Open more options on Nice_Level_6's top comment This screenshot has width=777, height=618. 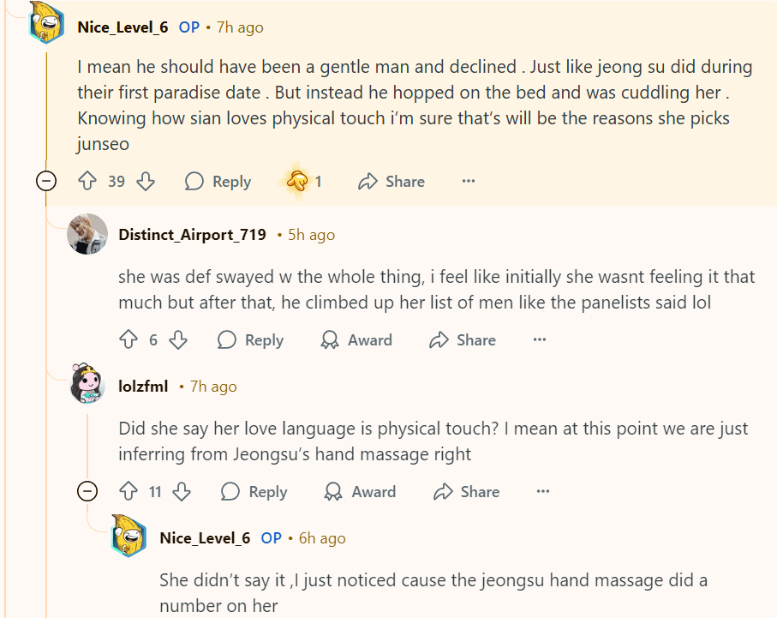468,181
